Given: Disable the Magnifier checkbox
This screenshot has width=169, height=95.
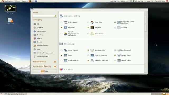Looking at the screenshot, I should coord(62,27).
